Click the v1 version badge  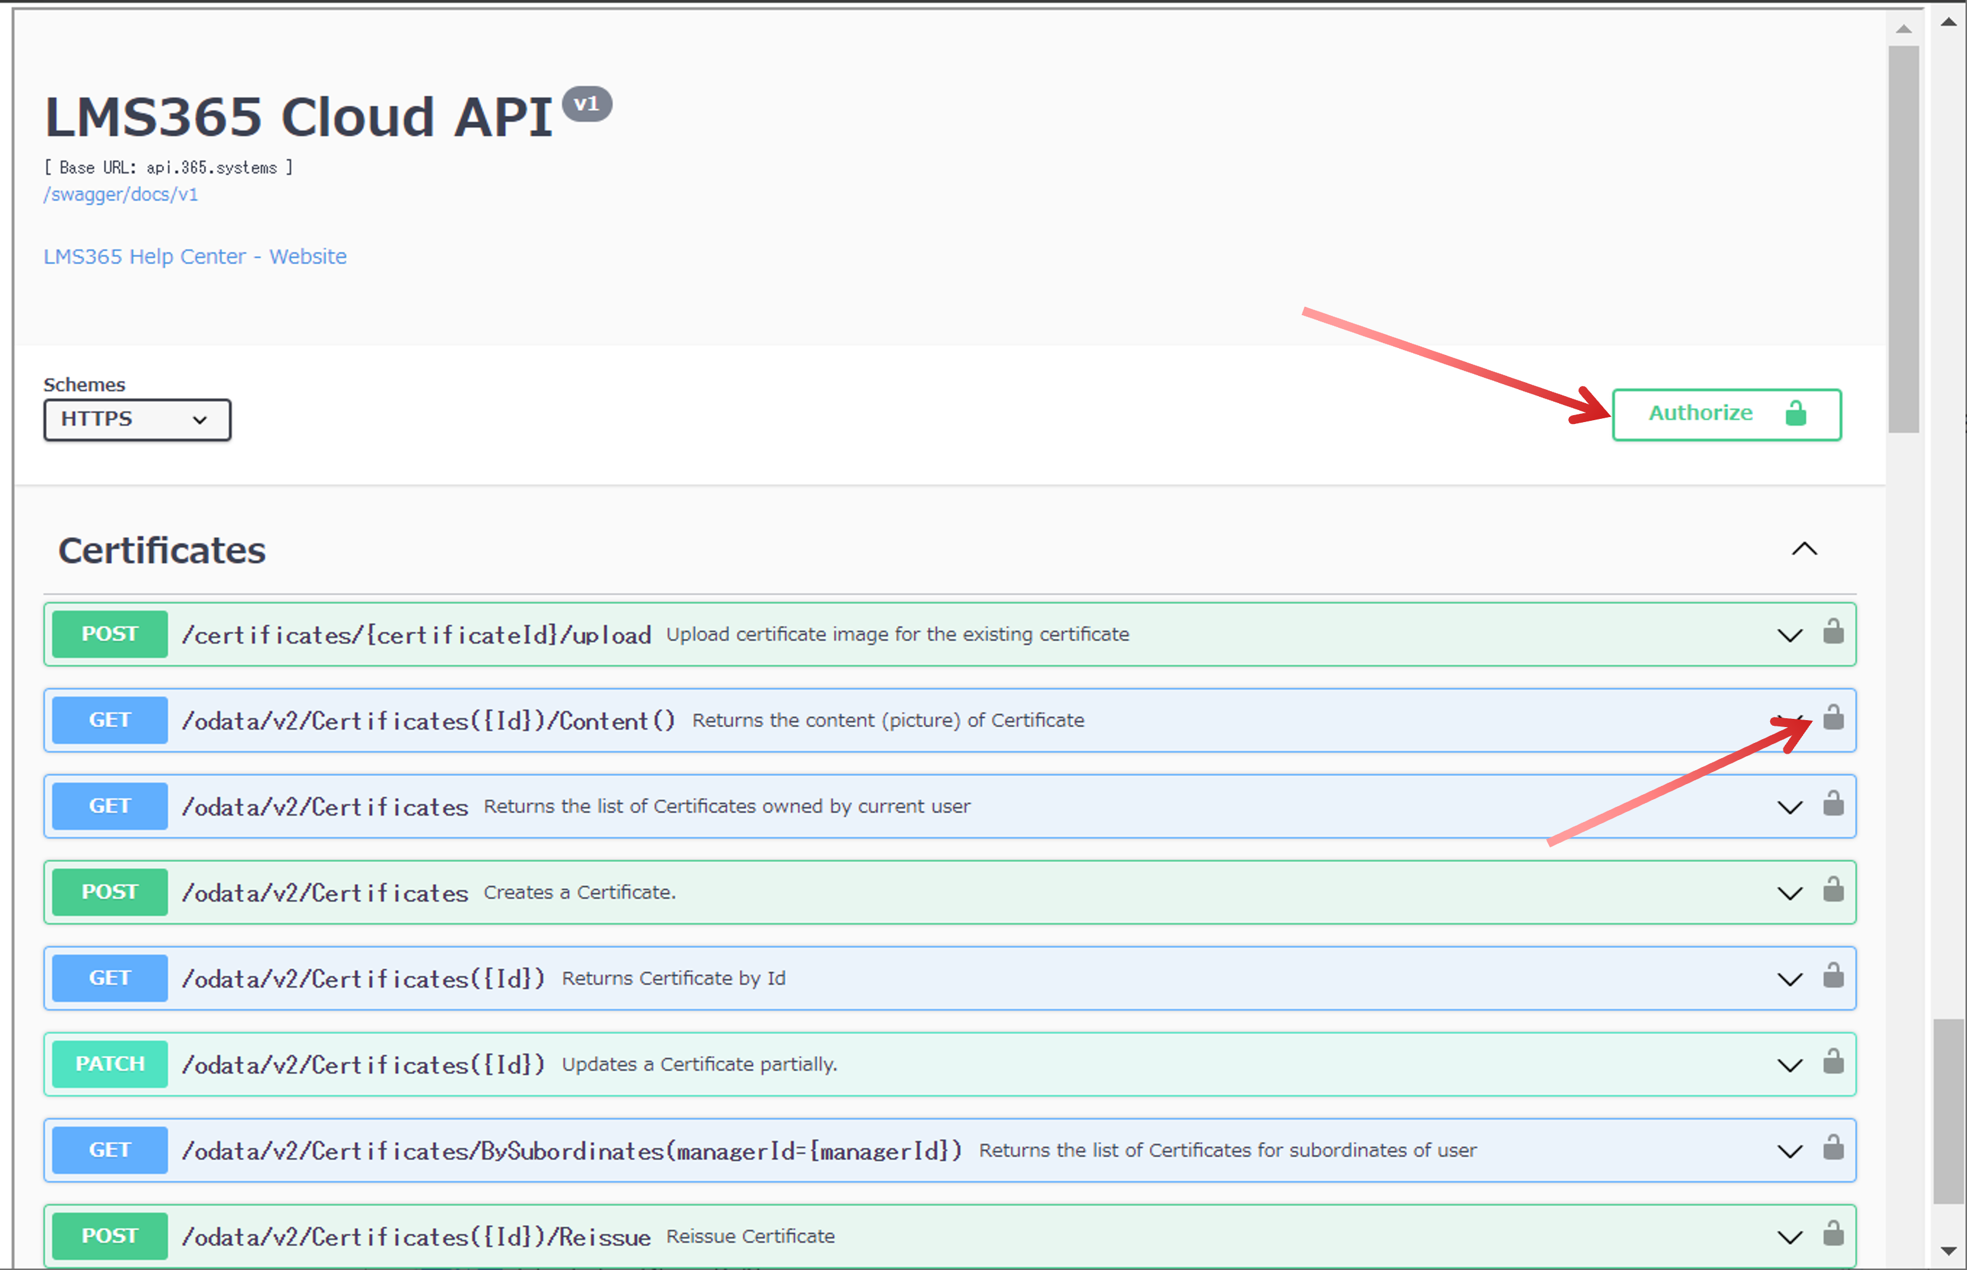[587, 104]
